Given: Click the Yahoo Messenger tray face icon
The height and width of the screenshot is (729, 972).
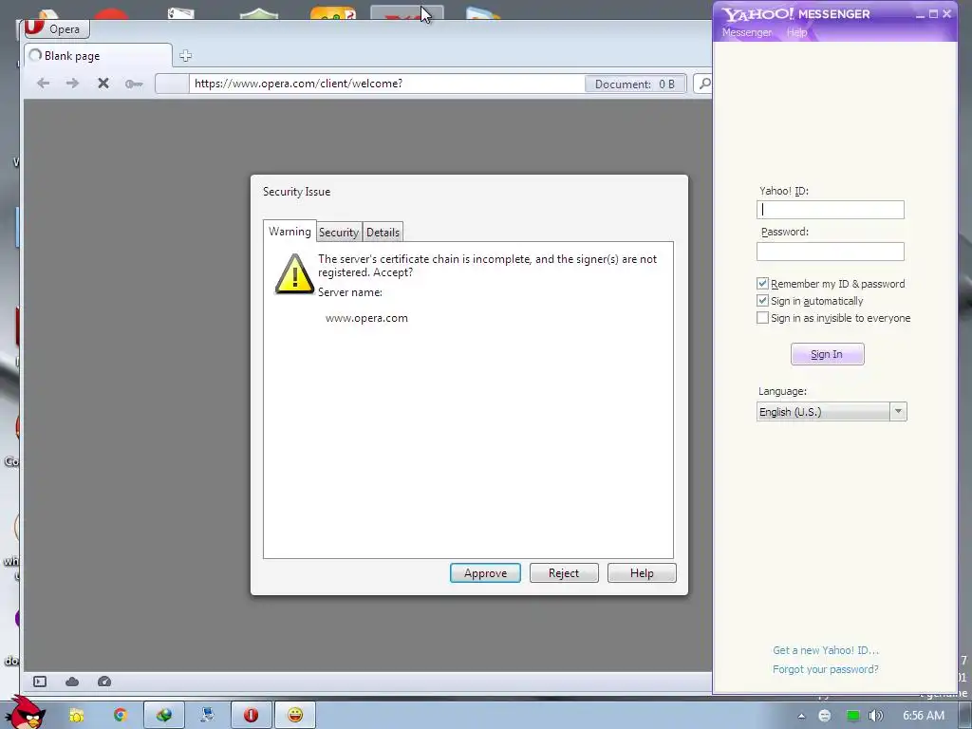Looking at the screenshot, I should click(x=825, y=716).
